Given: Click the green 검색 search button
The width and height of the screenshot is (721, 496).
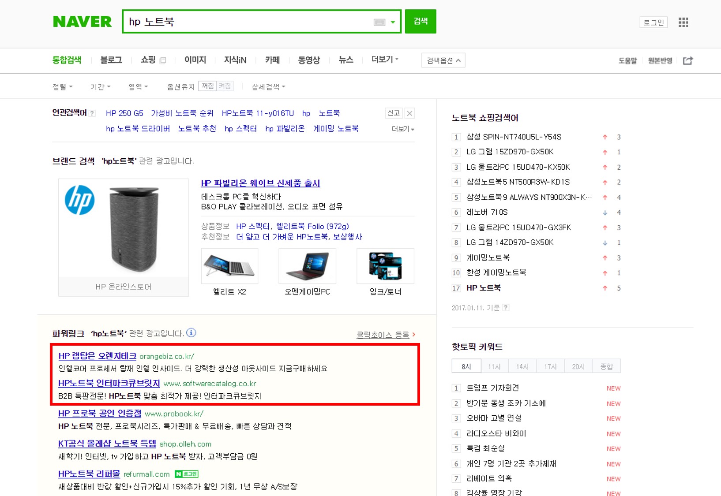Looking at the screenshot, I should (x=421, y=21).
